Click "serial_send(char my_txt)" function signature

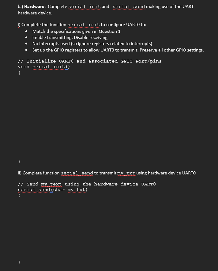point(53,190)
